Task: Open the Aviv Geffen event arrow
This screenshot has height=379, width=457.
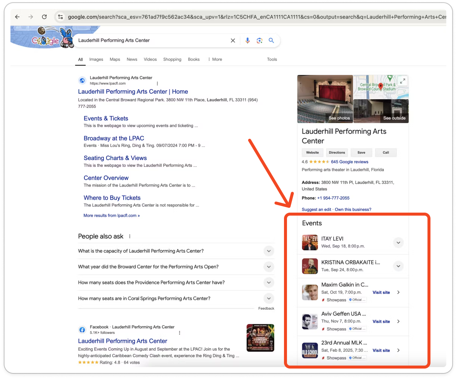Action: (x=398, y=322)
